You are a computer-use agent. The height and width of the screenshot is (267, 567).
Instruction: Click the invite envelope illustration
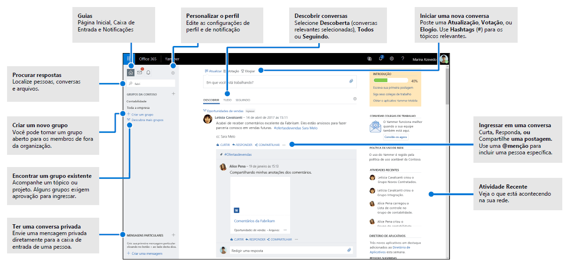[375, 127]
